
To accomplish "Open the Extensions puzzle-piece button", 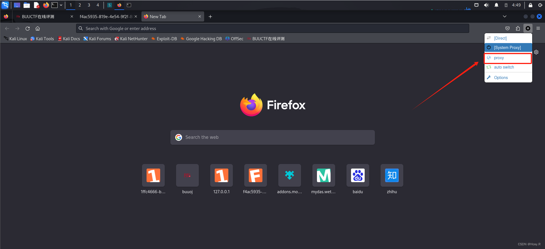I will click(x=518, y=28).
